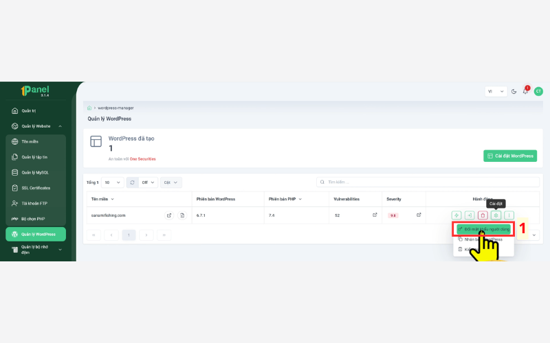Open vulnerabilities details external-link icon
Screen dimensions: 550x343
click(x=375, y=215)
